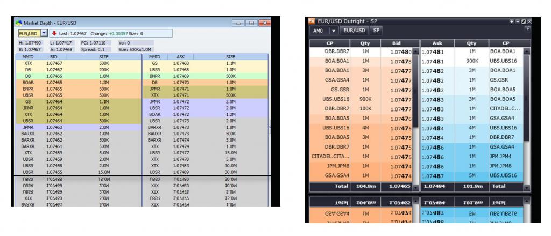Screen dimensions: 551x236
Task: Click the Bid column header in Outright
Action: 396,43
